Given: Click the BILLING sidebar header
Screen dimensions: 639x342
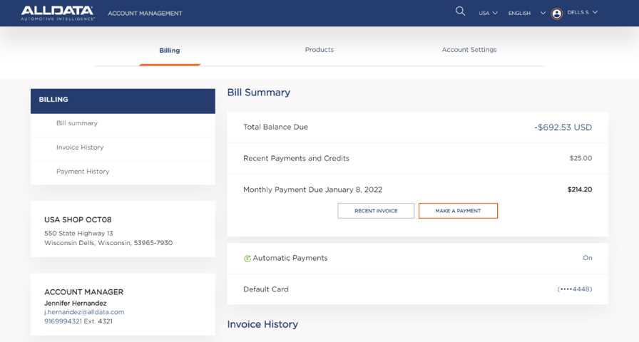Looking at the screenshot, I should click(x=123, y=101).
